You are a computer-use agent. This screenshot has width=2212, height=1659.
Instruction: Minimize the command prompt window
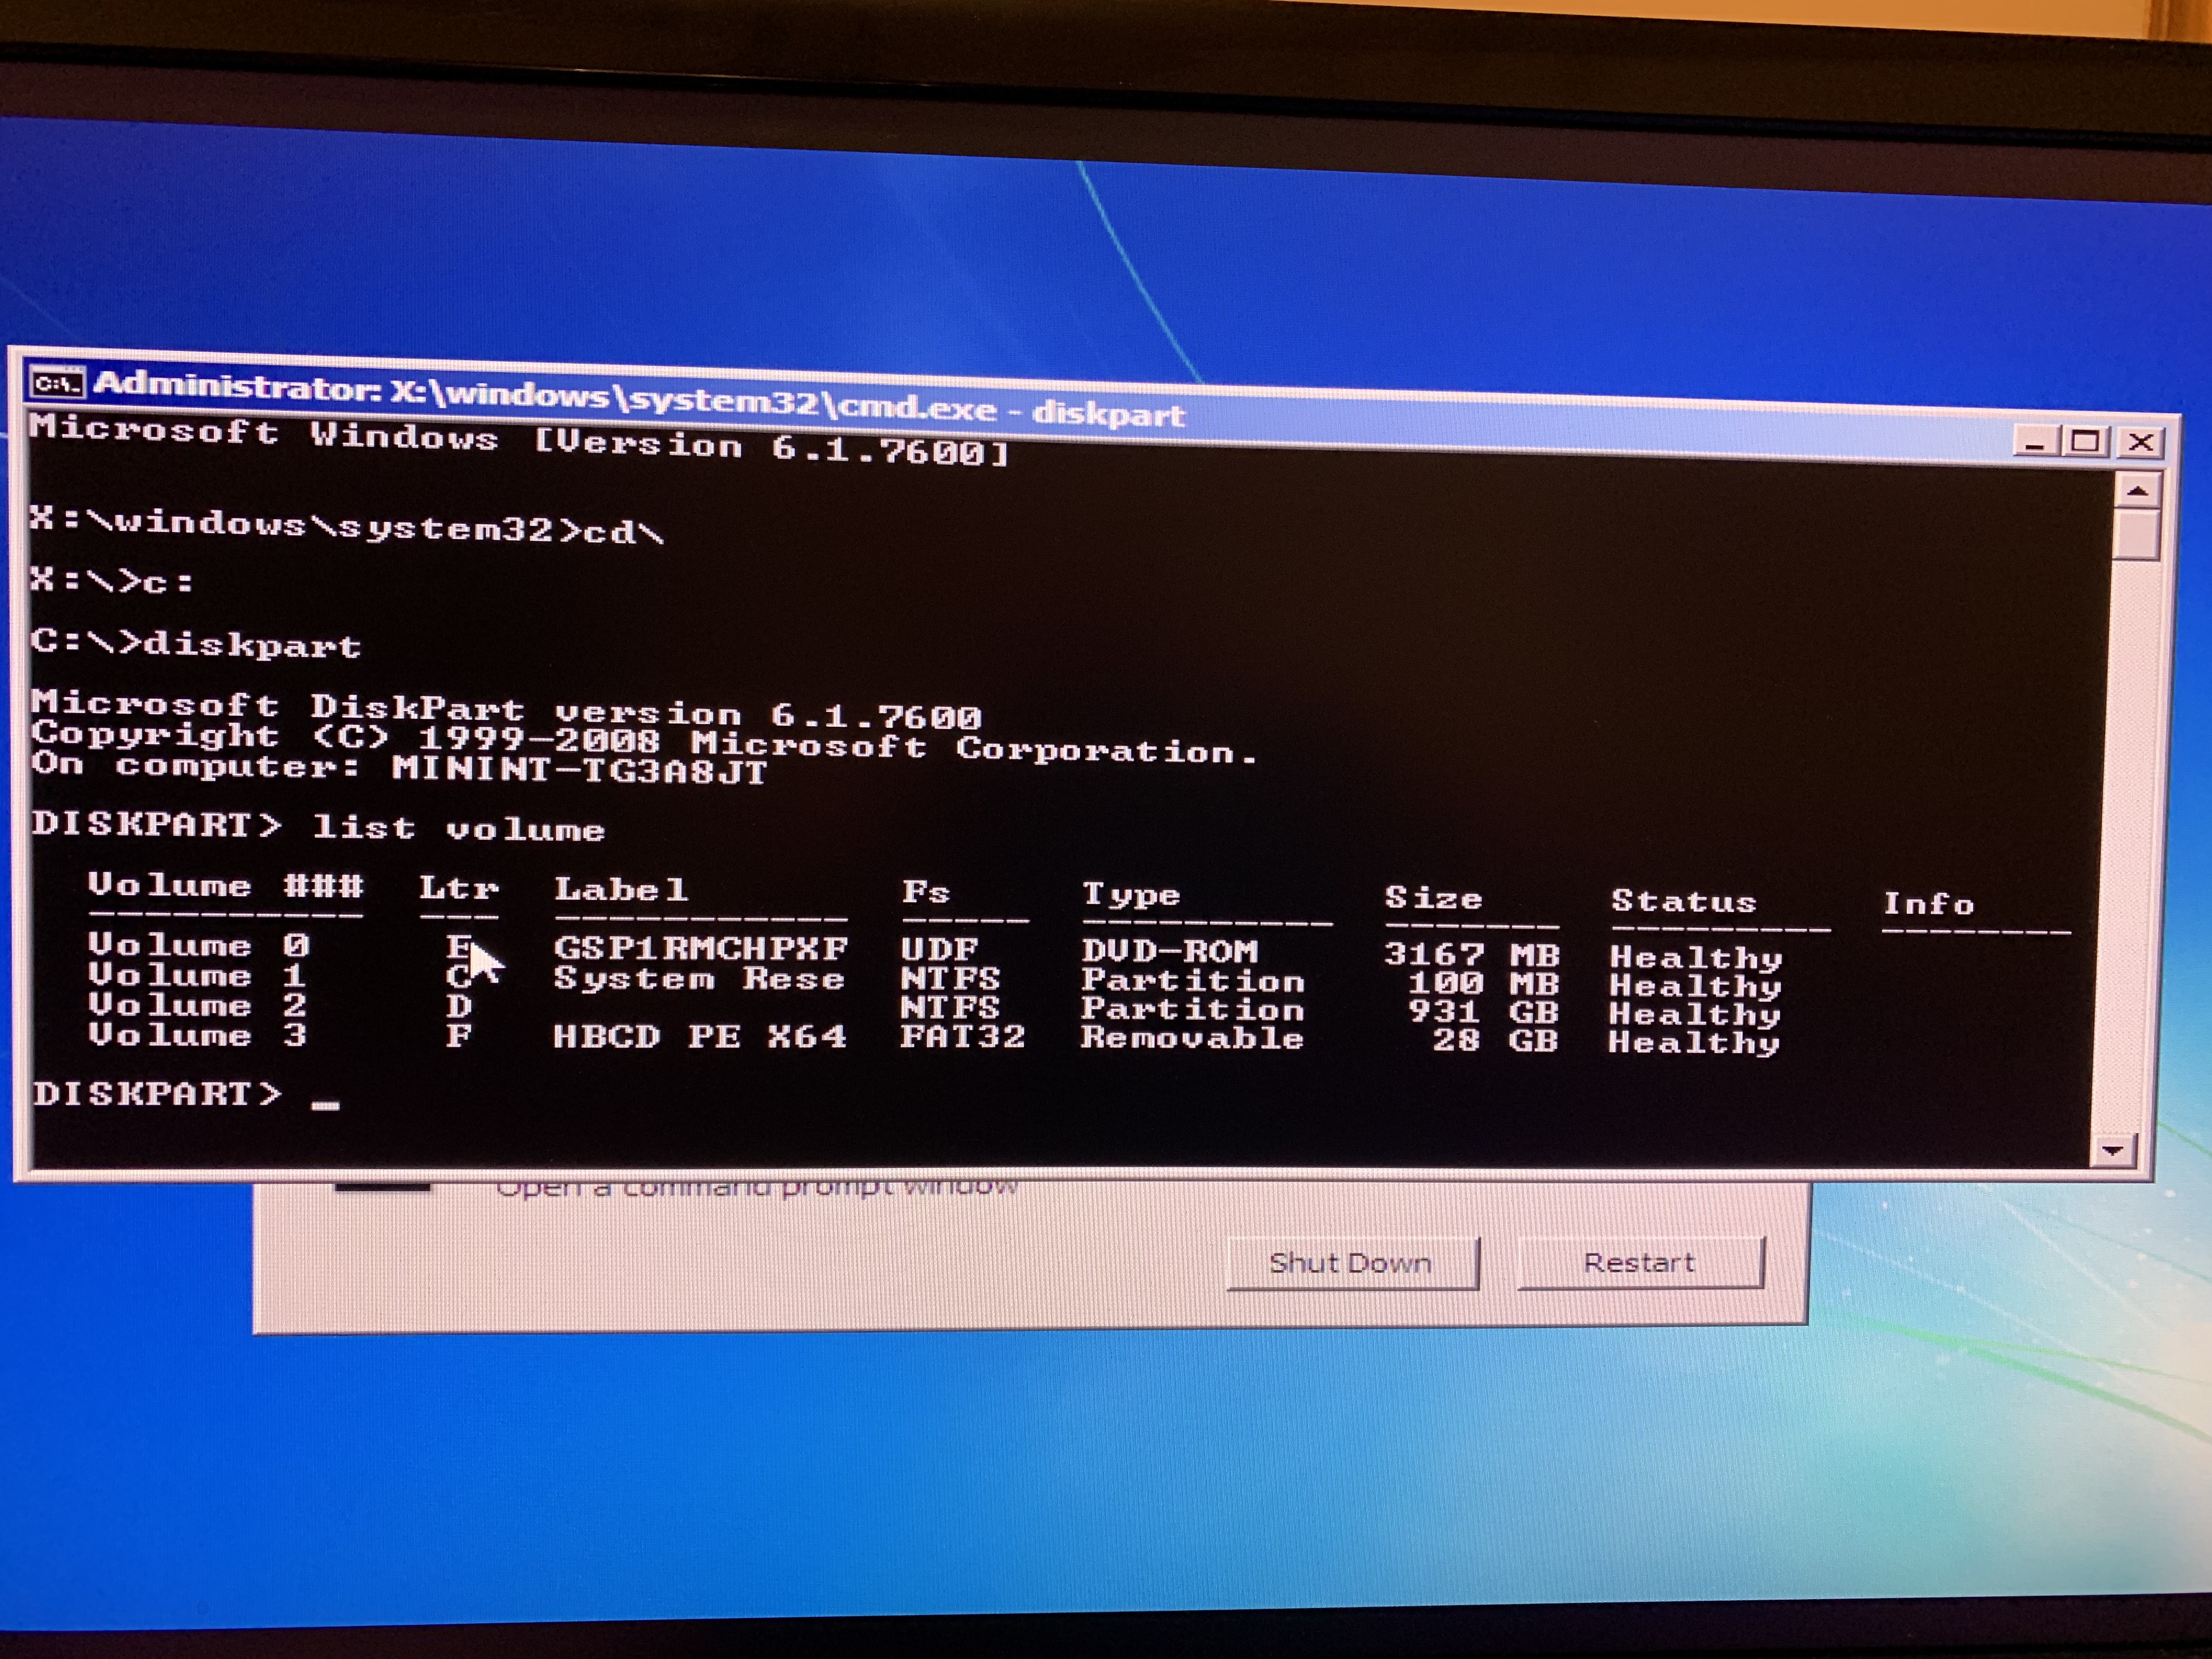[x=2034, y=441]
